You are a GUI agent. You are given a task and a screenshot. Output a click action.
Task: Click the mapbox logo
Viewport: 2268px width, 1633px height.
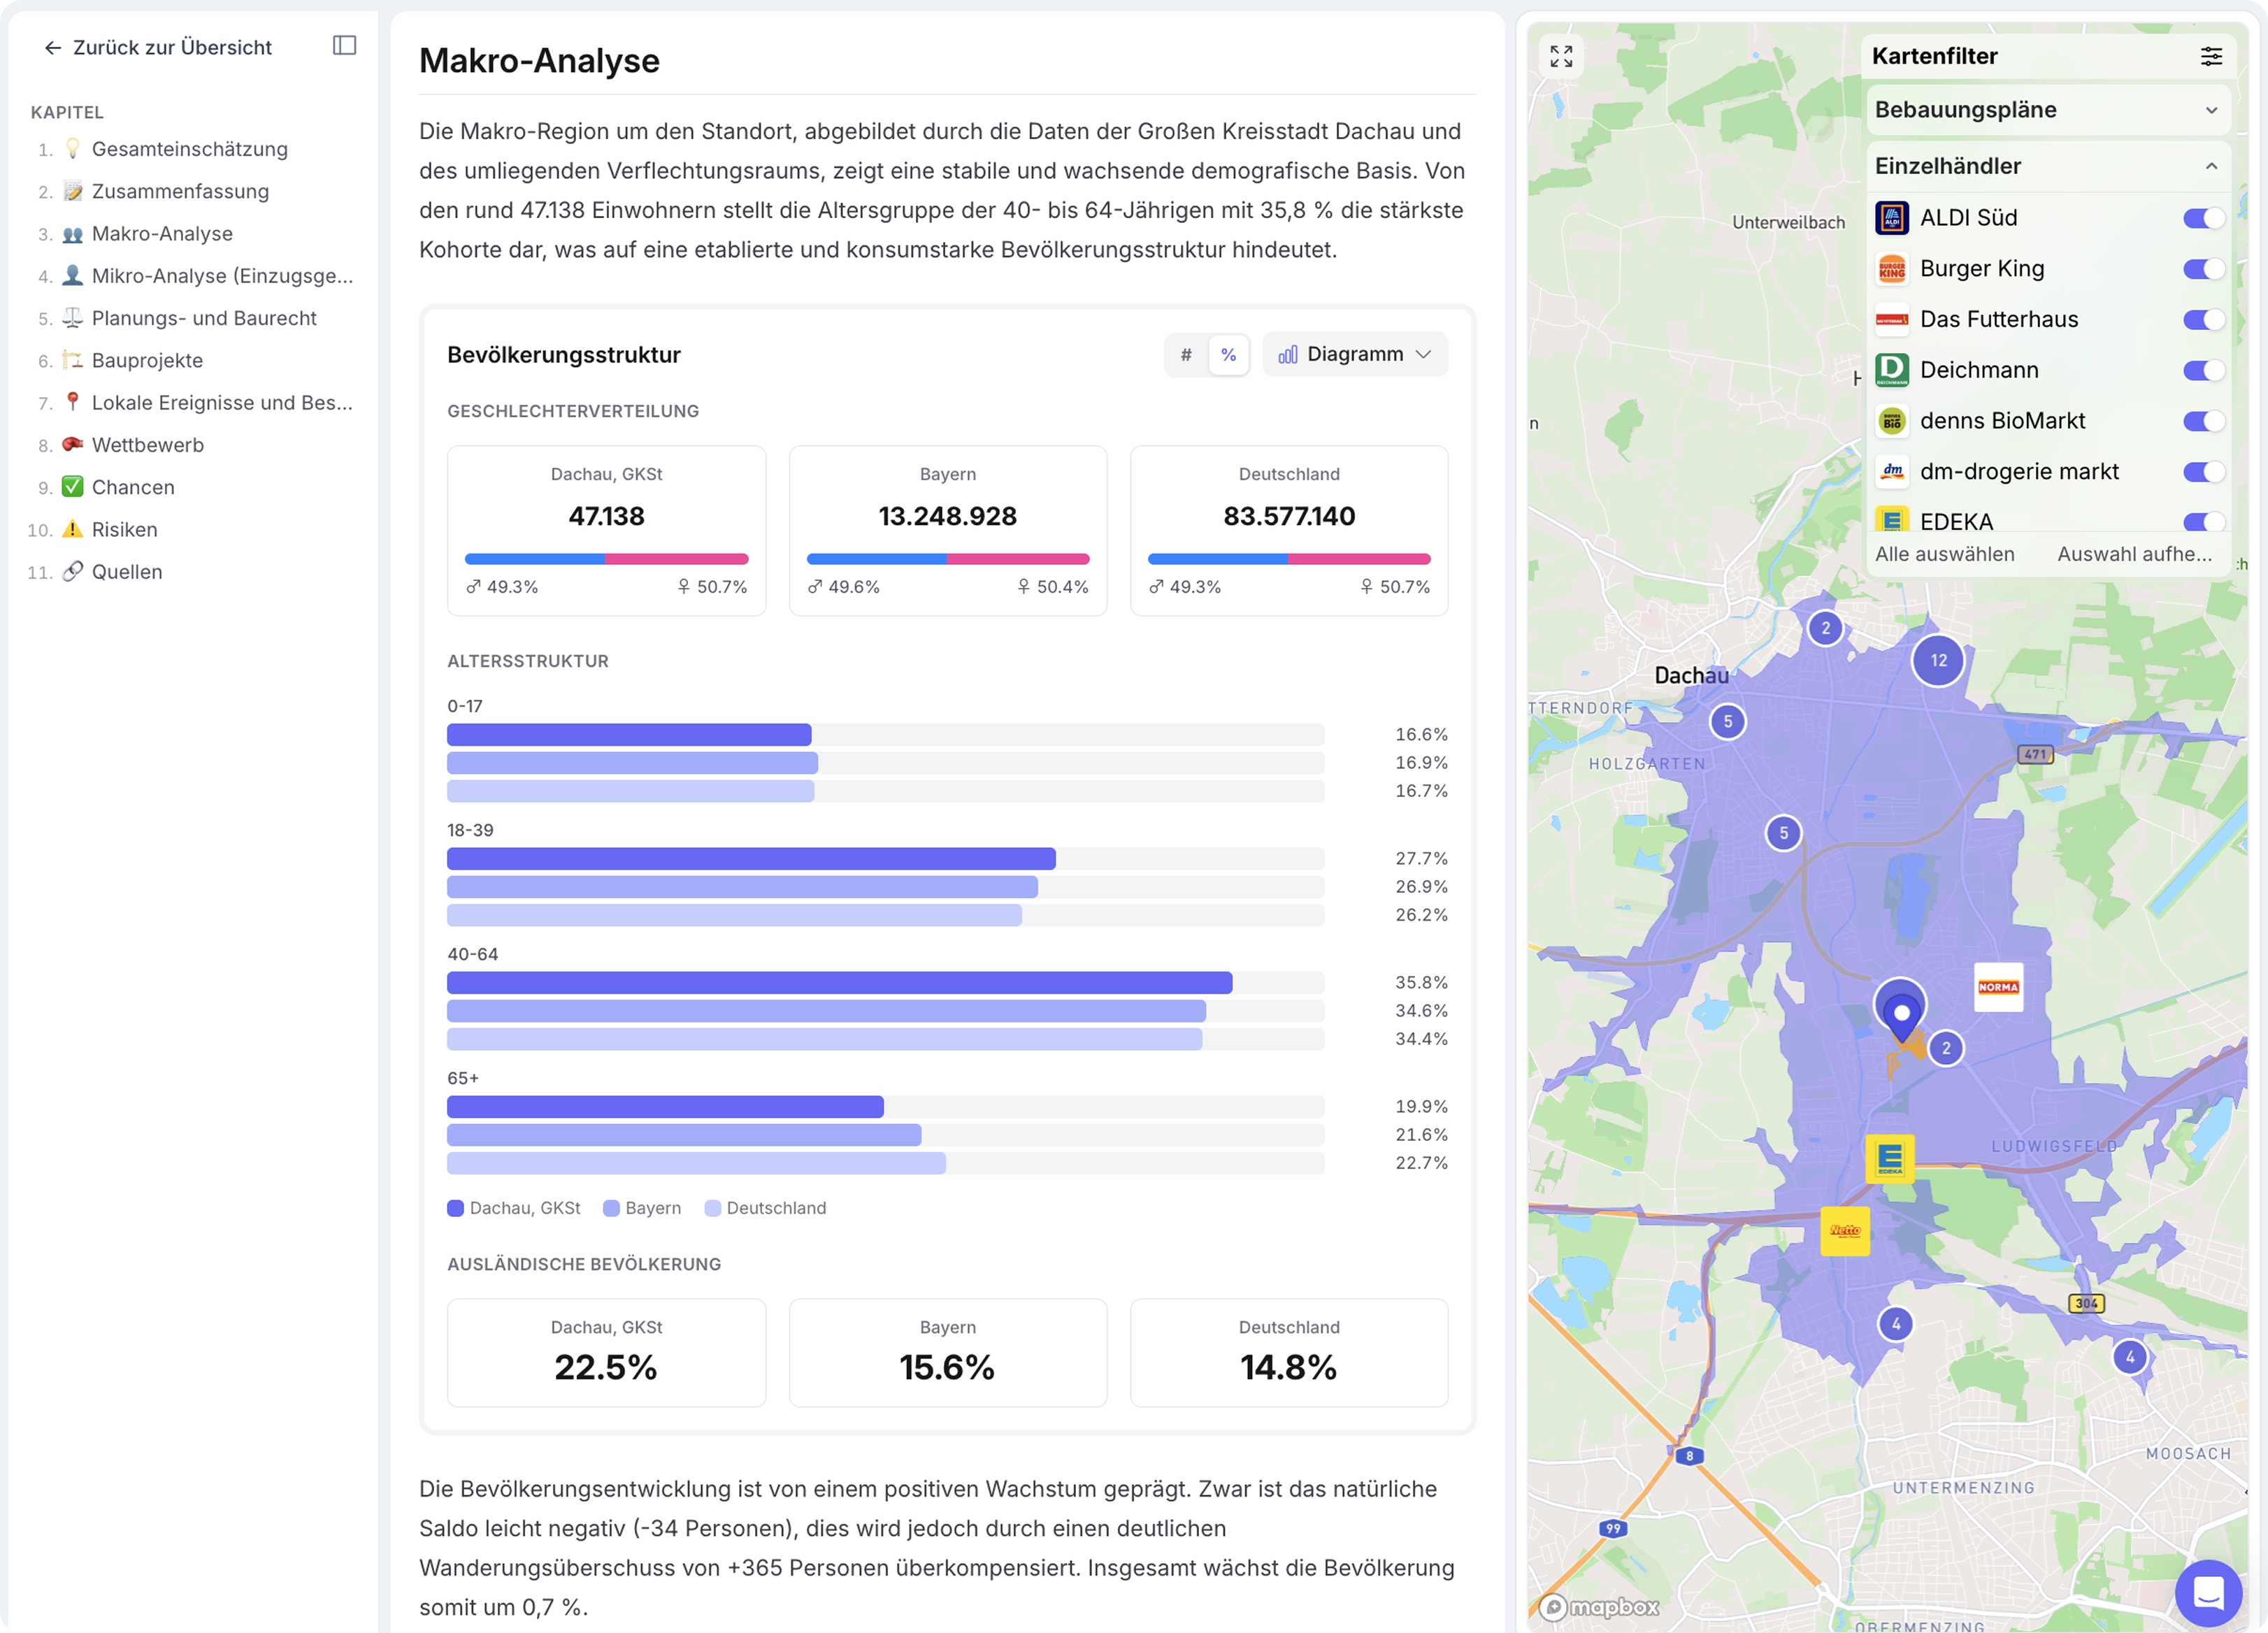pyautogui.click(x=1598, y=1607)
